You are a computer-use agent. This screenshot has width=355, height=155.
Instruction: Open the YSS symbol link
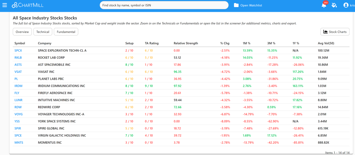pyautogui.click(x=17, y=122)
